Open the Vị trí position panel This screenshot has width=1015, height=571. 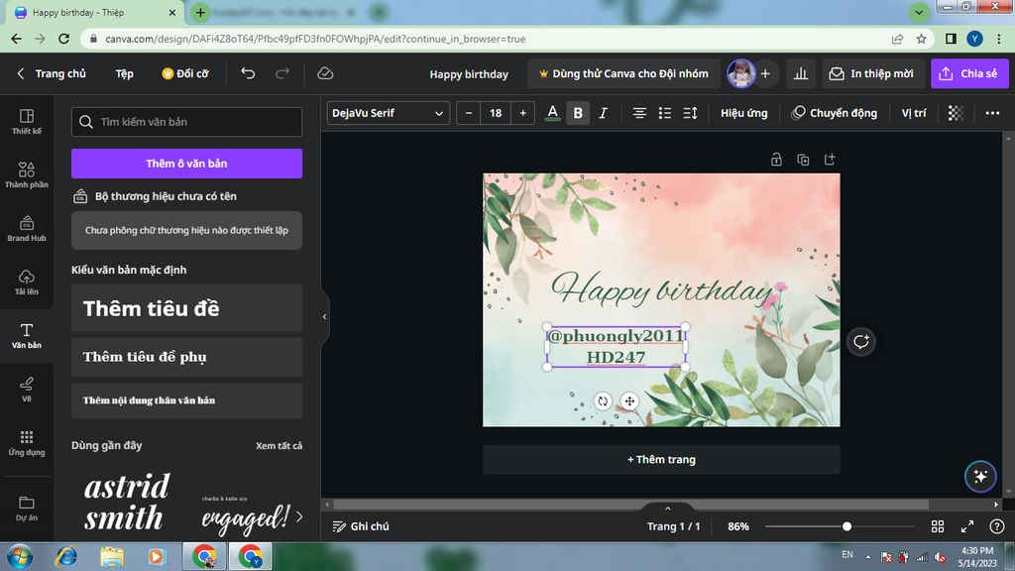pos(913,113)
